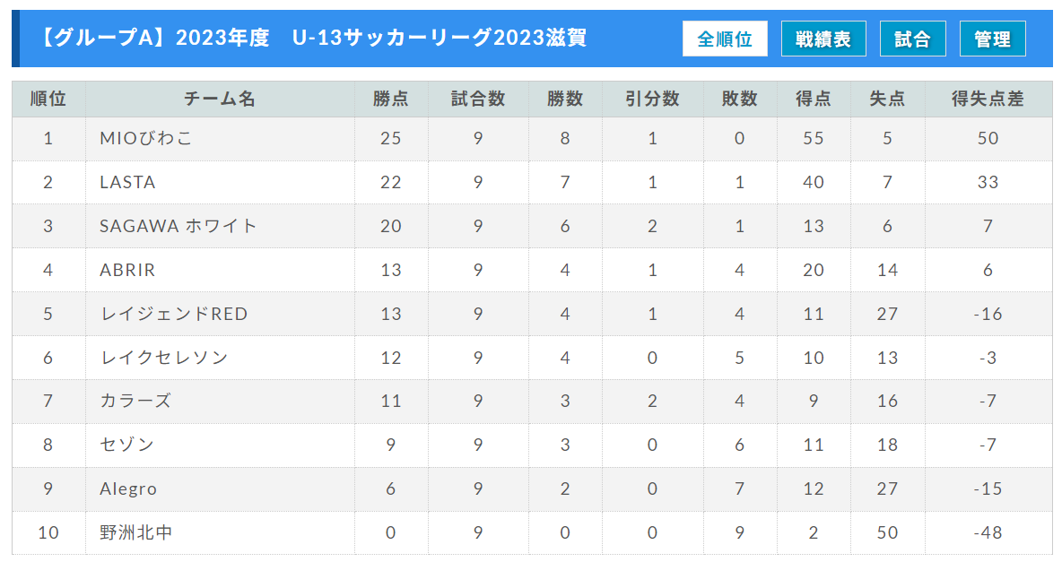Viewport: 1062px width, 562px height.
Task: Open the 管理 tab
Action: tap(992, 39)
